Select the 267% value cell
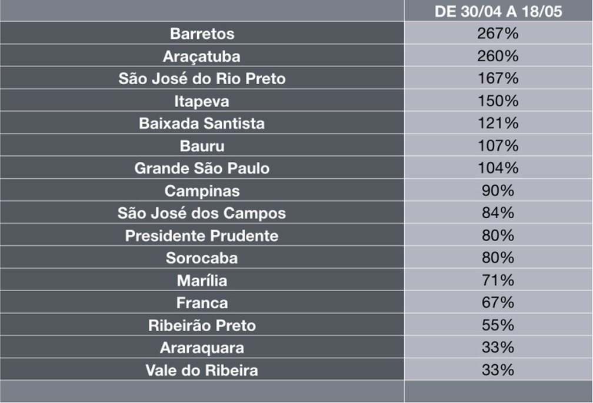Screen dimensions: 593x403 498,34
